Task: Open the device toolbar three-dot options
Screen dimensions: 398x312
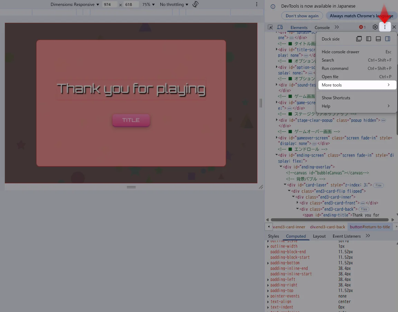Action: pyautogui.click(x=257, y=4)
